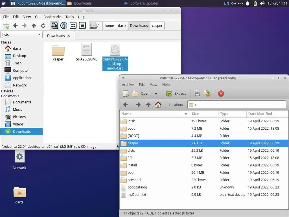Select the EFI folder row
The height and width of the screenshot is (217, 289).
(x=204, y=158)
